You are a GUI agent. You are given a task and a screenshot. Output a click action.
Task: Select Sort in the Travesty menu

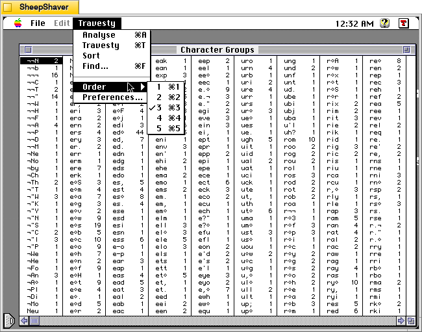(112, 56)
